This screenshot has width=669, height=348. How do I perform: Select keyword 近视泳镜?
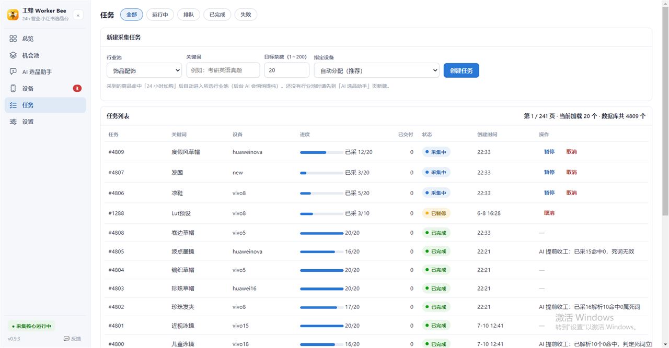coord(182,326)
